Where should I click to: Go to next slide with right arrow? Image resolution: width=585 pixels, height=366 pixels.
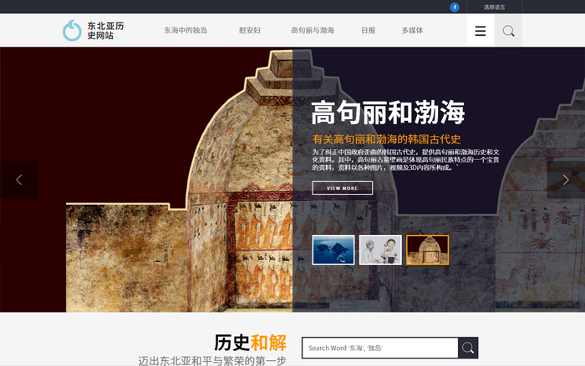coord(566,179)
